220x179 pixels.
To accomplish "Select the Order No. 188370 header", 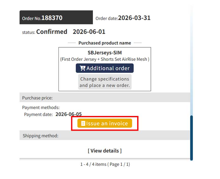I will pos(56,17).
